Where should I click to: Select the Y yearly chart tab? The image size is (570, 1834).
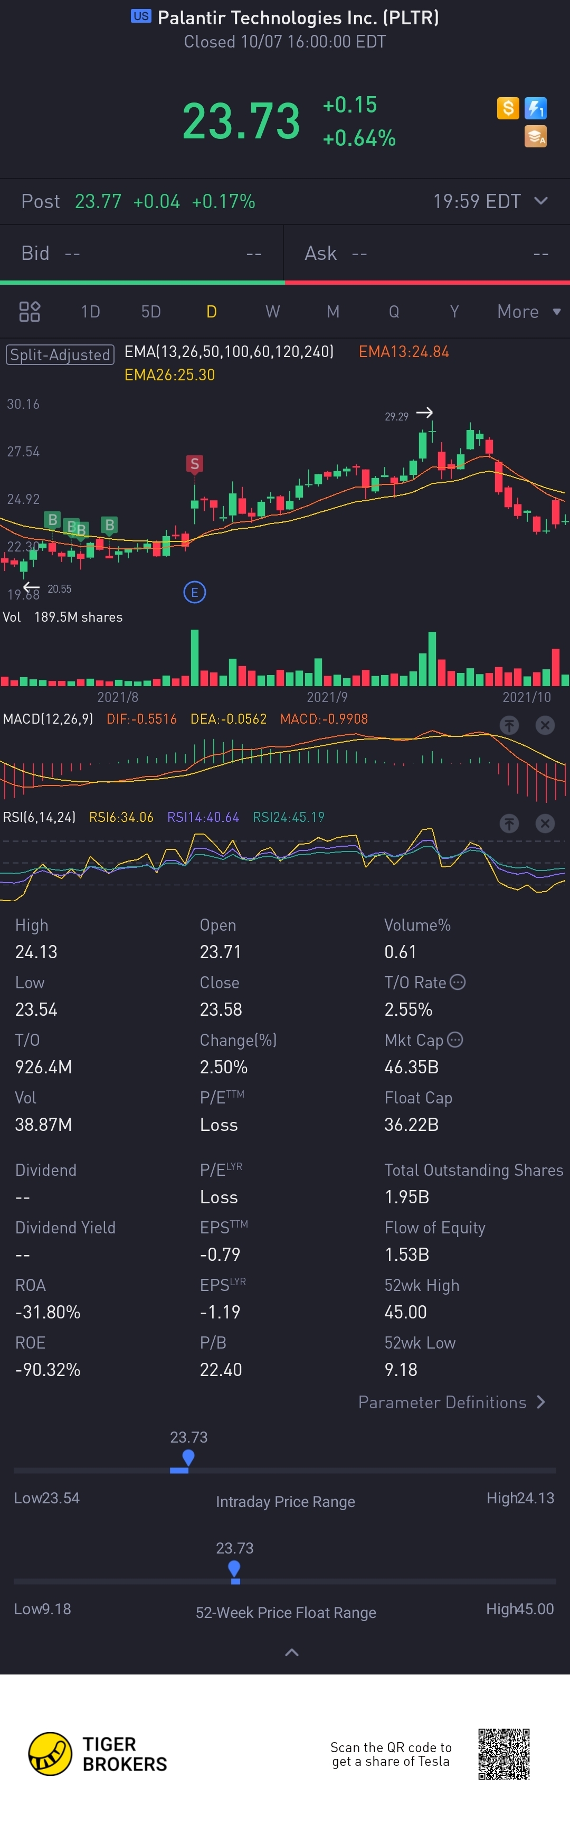(454, 311)
